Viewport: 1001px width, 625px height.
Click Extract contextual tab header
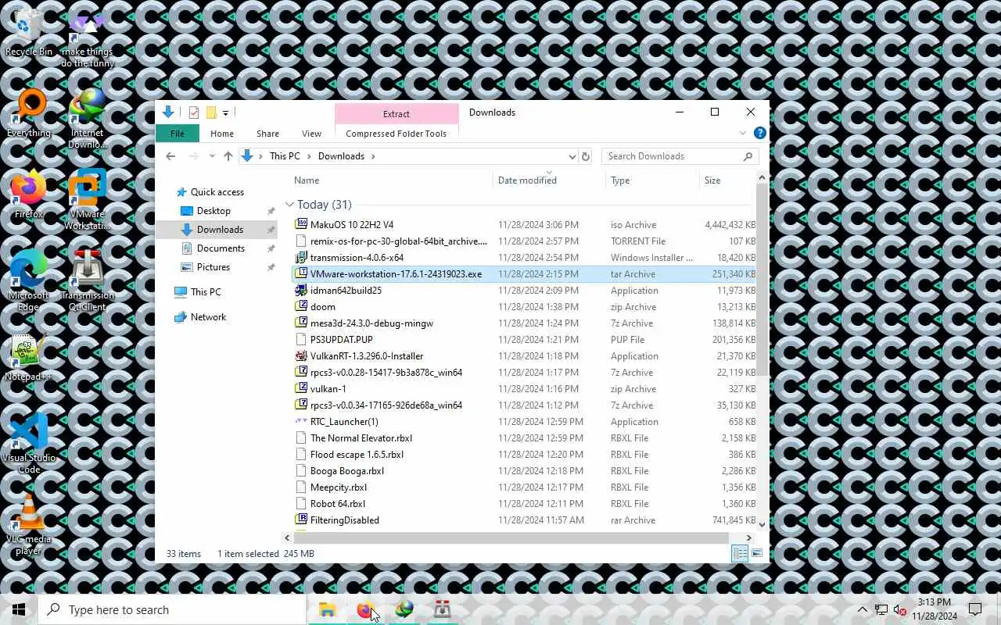pos(396,114)
